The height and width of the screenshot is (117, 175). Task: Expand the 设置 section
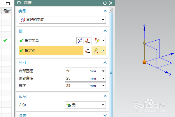click(105, 116)
